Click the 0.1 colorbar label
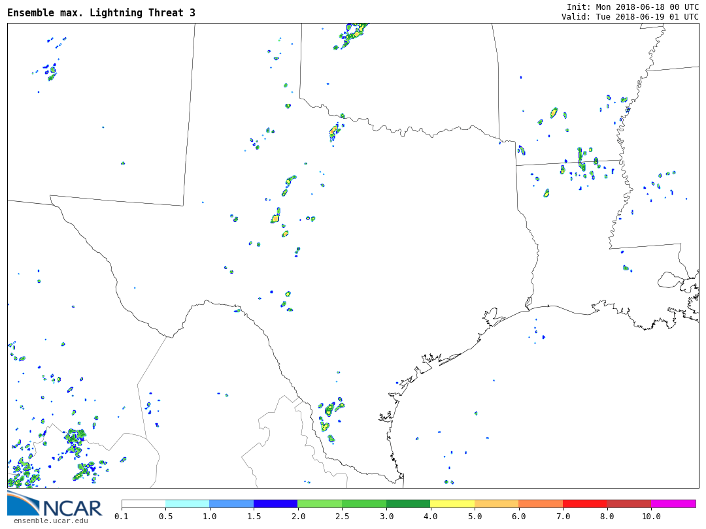This screenshot has height=529, width=706. click(122, 516)
